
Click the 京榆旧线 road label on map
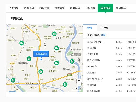[x=67, y=69]
